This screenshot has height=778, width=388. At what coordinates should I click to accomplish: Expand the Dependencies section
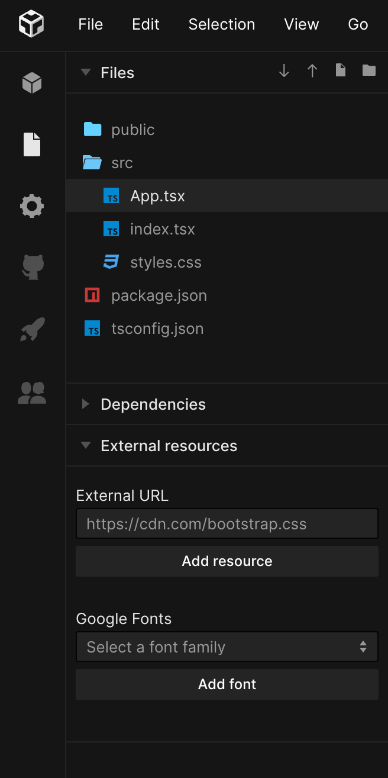[86, 404]
